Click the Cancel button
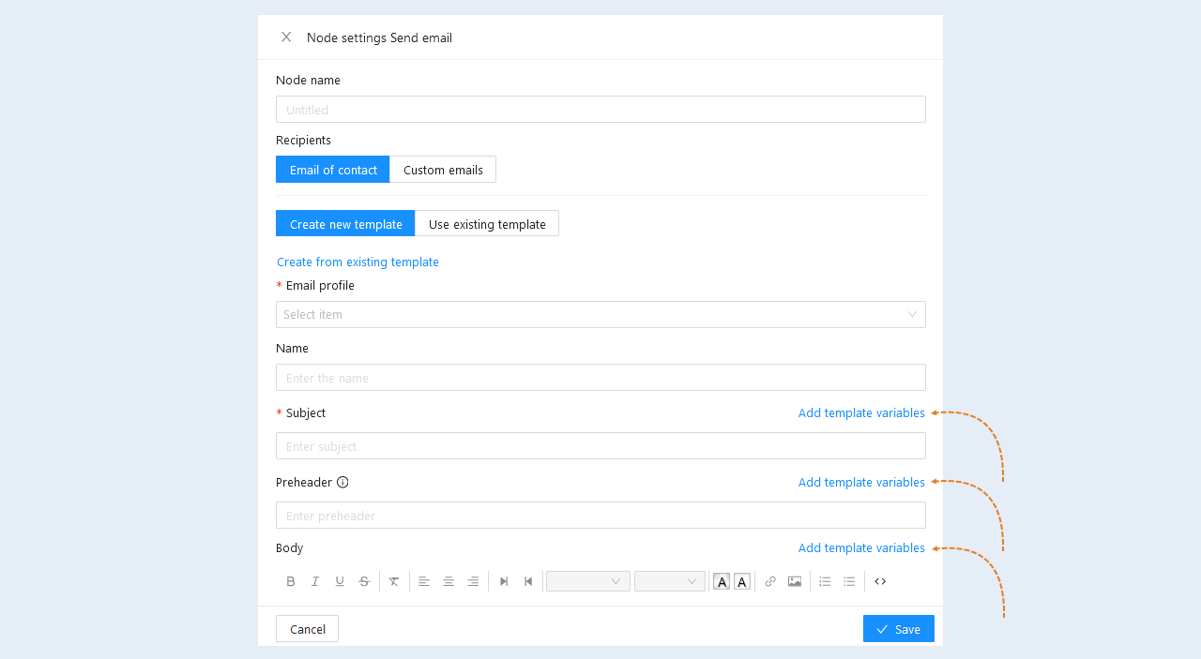1201x659 pixels. coord(307,629)
